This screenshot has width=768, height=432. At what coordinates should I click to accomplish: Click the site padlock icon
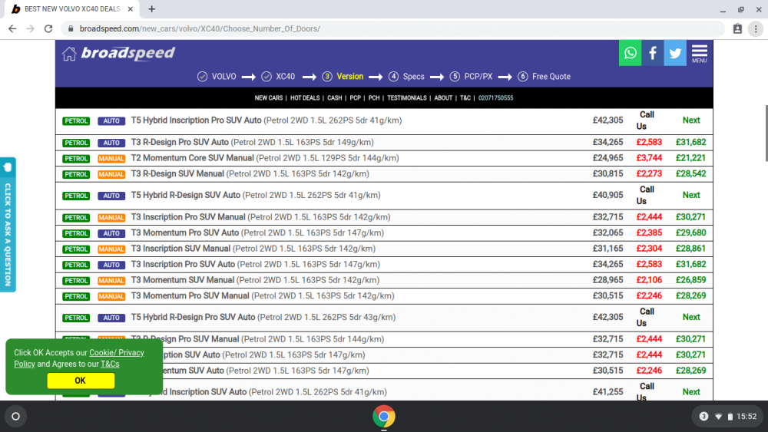click(x=71, y=29)
